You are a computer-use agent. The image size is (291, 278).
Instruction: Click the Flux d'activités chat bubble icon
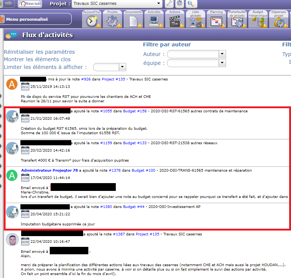12,35
